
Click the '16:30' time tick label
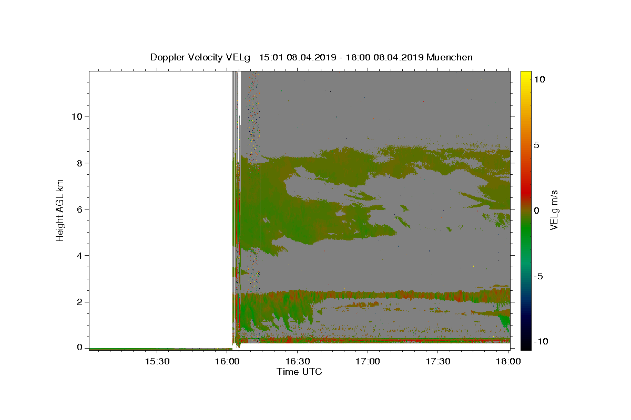(298, 362)
